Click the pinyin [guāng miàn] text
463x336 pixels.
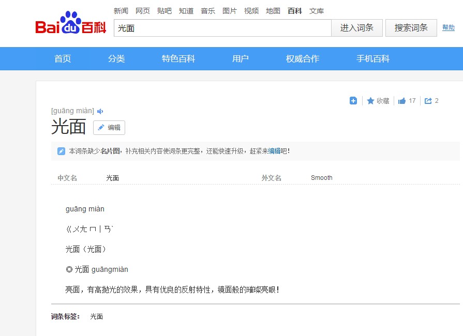coord(72,111)
